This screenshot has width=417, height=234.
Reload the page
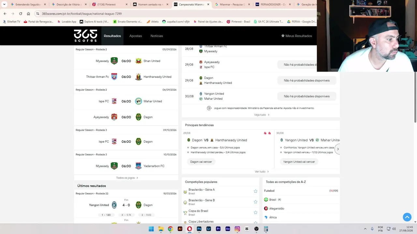pyautogui.click(x=21, y=14)
